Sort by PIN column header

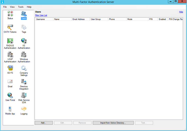153,19
